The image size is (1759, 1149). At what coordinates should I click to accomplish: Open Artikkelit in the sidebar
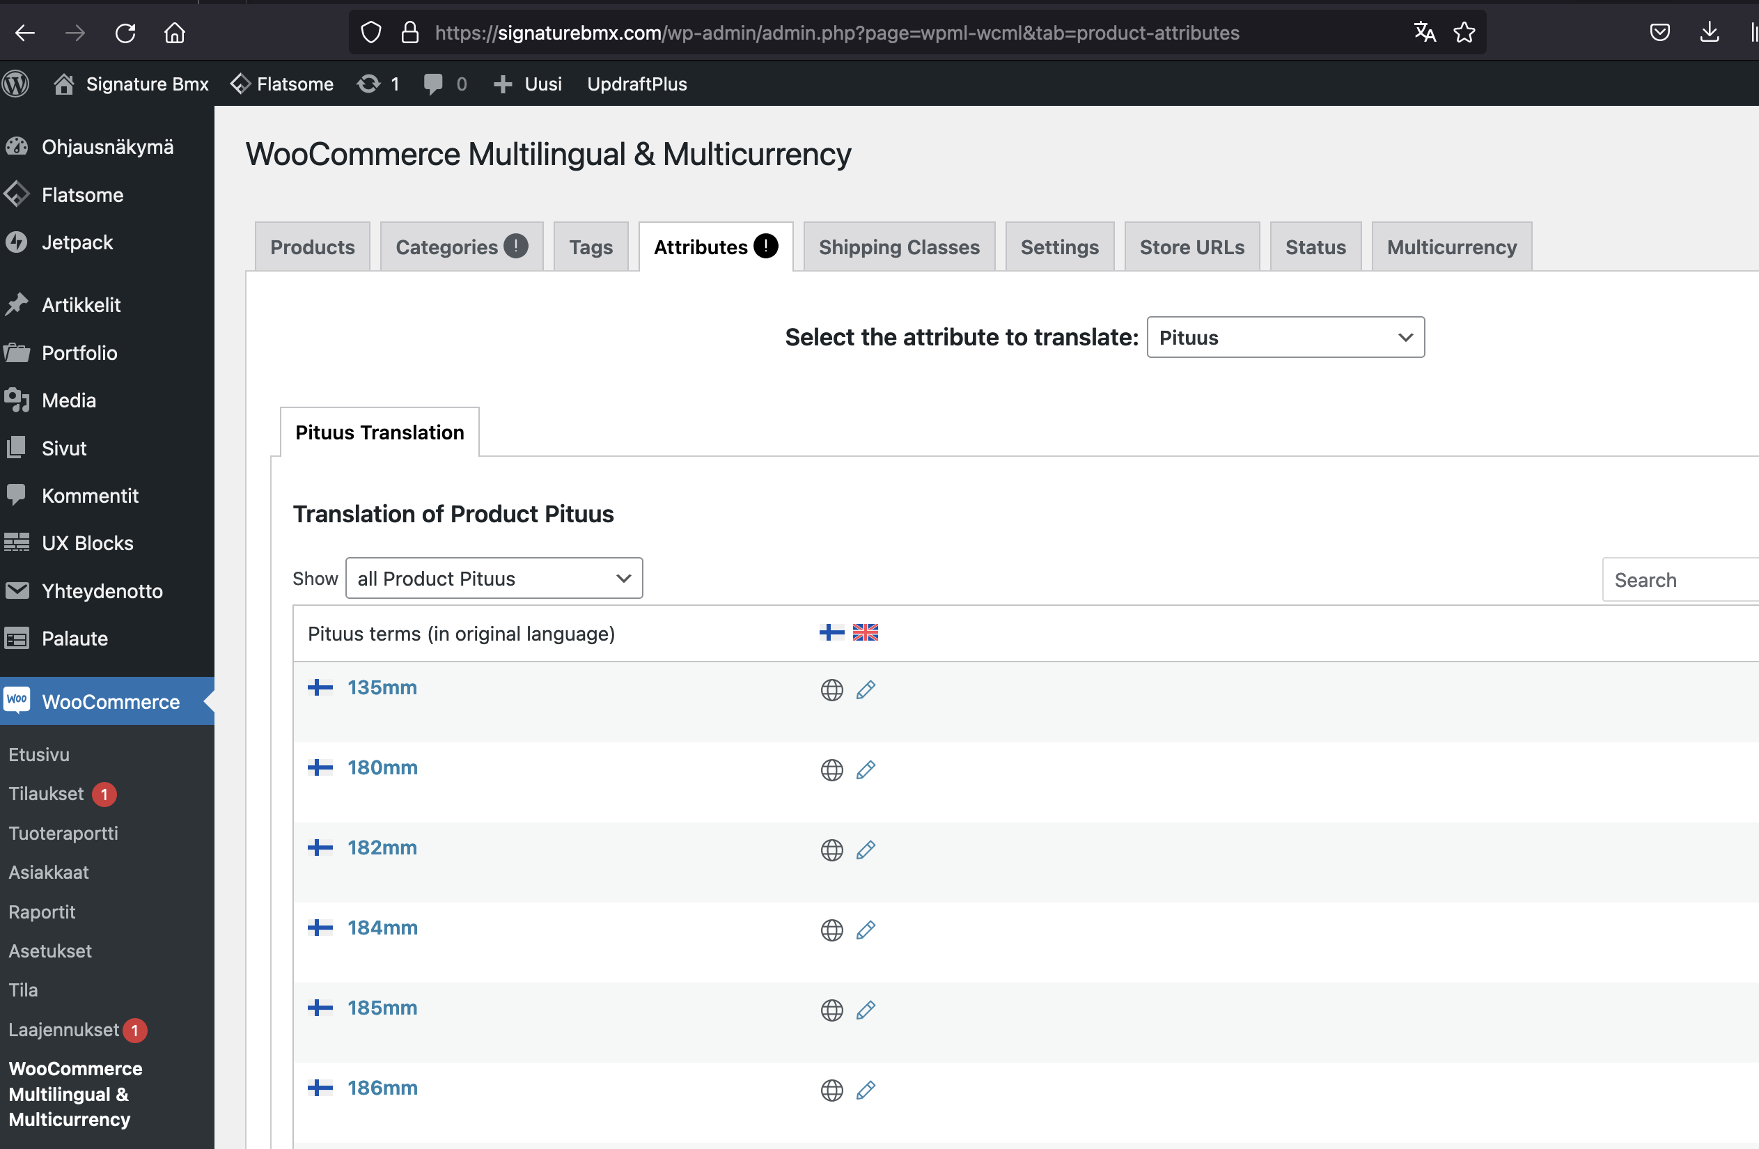[107, 305]
